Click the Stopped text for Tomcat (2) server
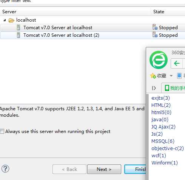The image size is (185, 180). click(168, 35)
